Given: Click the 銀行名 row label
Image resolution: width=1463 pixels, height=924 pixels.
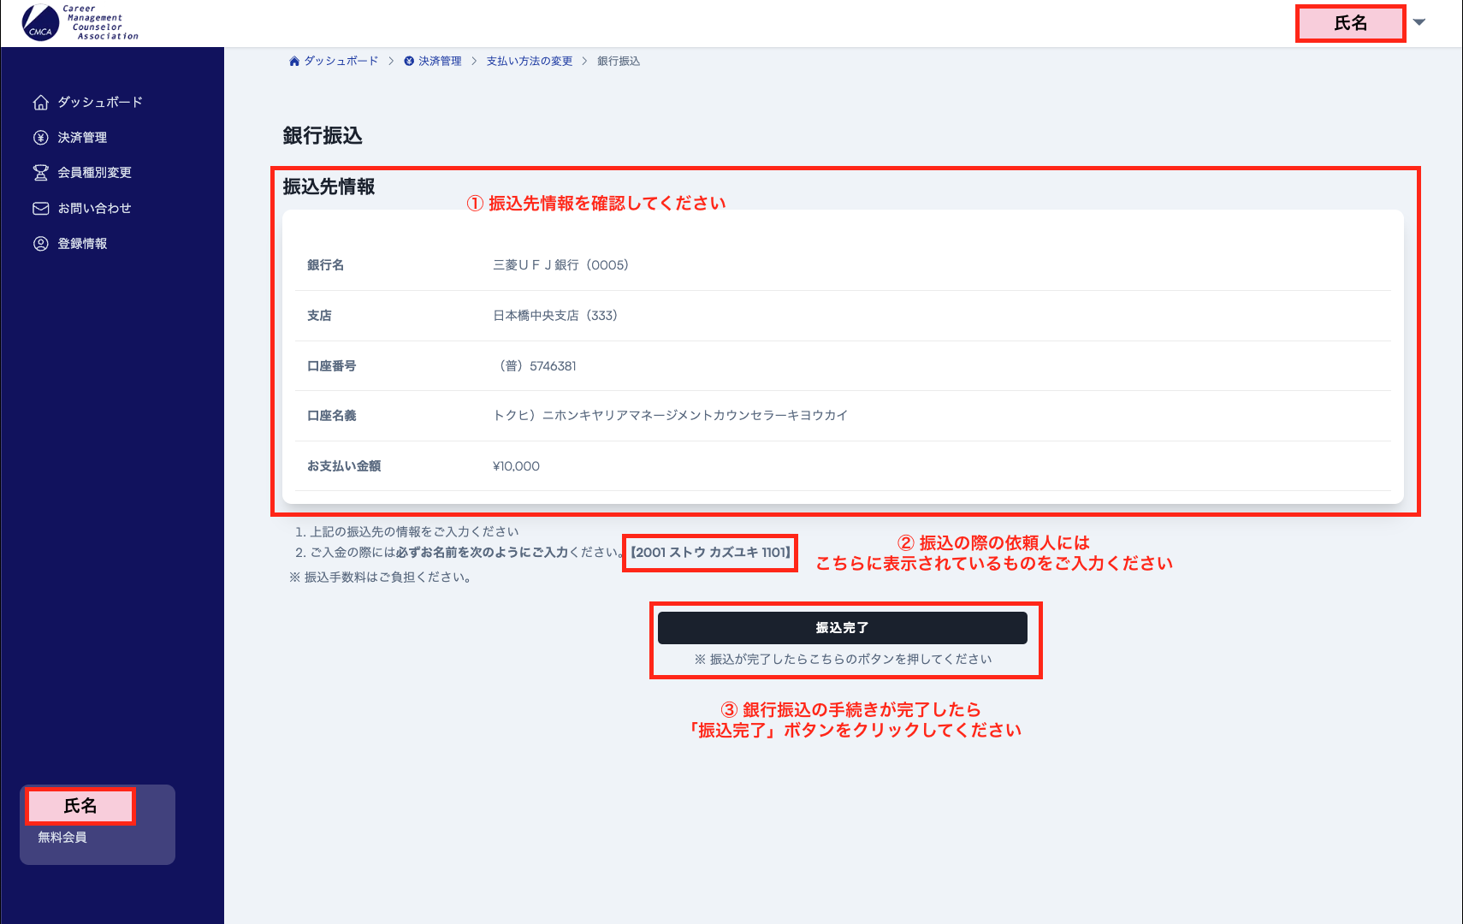Looking at the screenshot, I should pyautogui.click(x=325, y=265).
